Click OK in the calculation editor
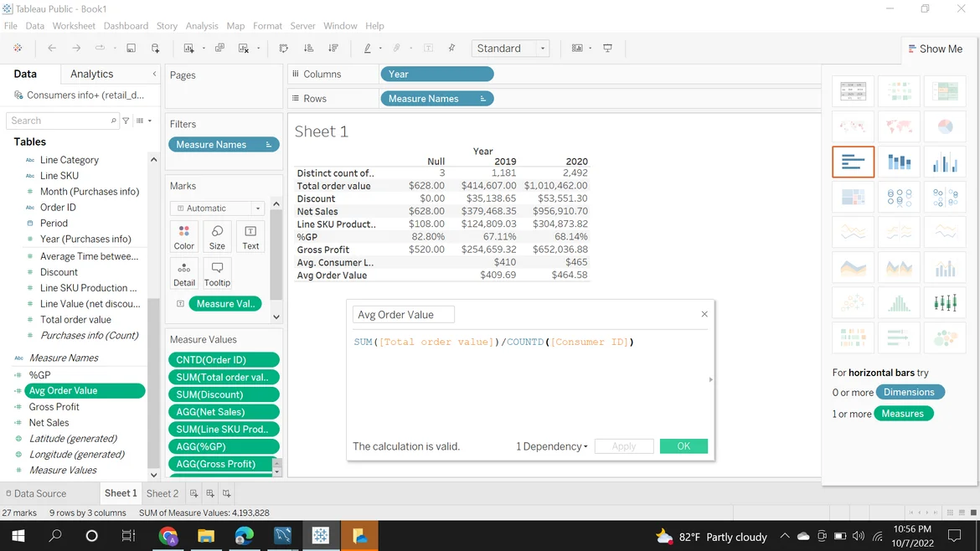The image size is (980, 551). coord(683,446)
